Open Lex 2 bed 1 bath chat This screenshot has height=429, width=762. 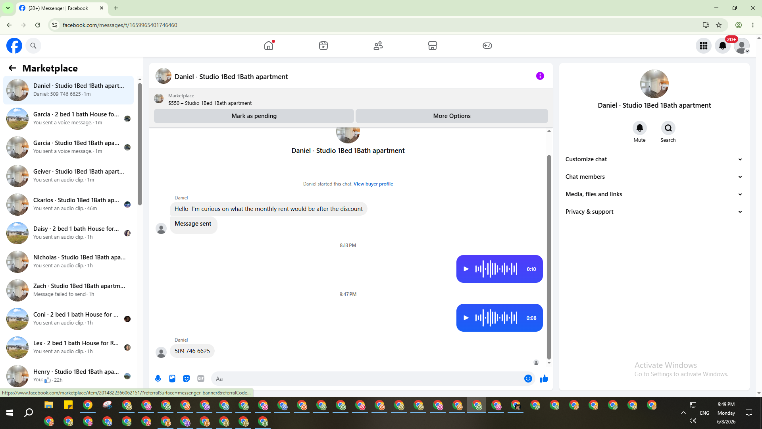pos(68,348)
